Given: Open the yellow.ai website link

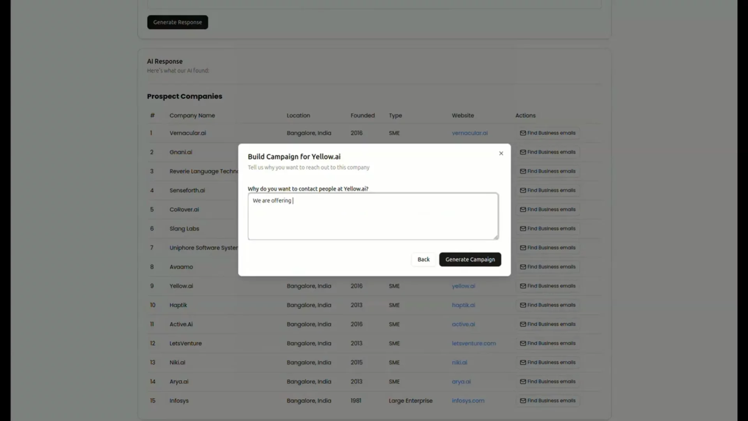Looking at the screenshot, I should tap(463, 286).
